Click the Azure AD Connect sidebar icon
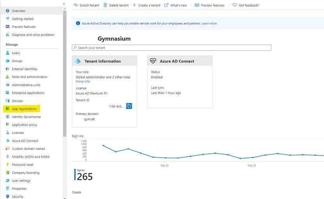Viewport: 324px width, 199px height. point(8,141)
